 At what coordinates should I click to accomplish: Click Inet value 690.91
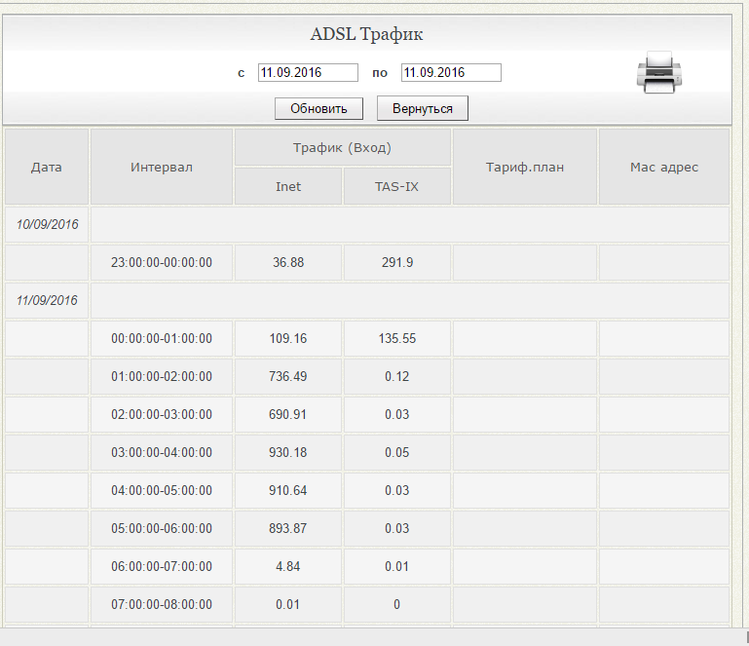click(x=288, y=414)
